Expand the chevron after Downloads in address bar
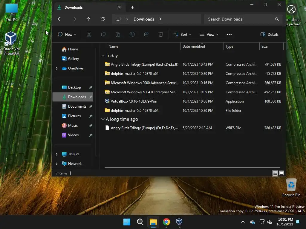This screenshot has height=229, width=306. coord(160,19)
